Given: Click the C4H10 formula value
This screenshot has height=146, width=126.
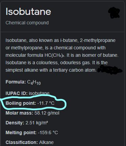Looking at the screenshot, I should [x=34, y=82].
